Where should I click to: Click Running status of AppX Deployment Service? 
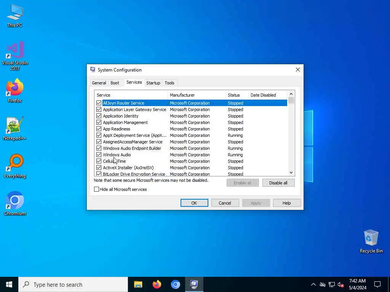tap(235, 135)
